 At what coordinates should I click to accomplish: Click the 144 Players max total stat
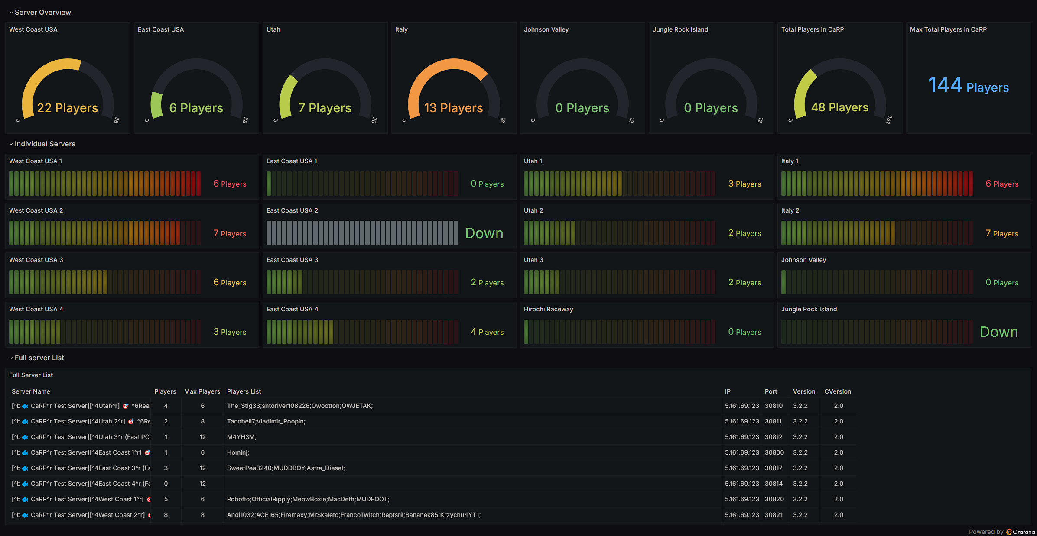(x=969, y=85)
